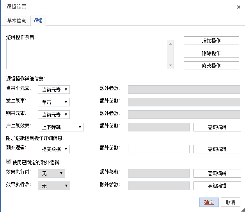Toggle the 使用已固定的额外逻辑 checkbox
The image size is (245, 212).
tap(9, 161)
